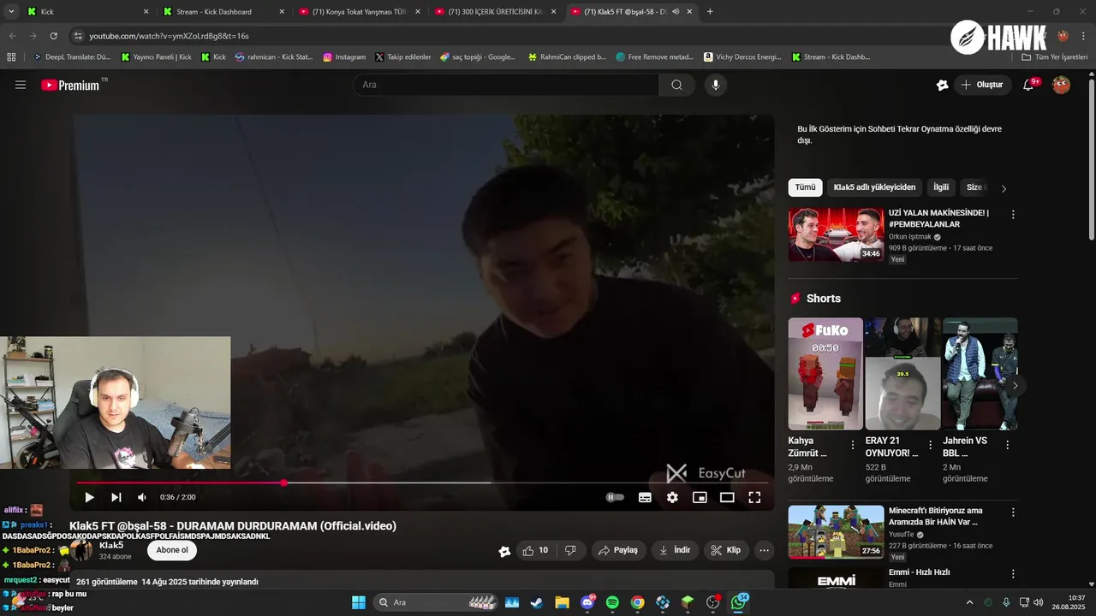Enable miniplayer mode
The width and height of the screenshot is (1096, 616).
tap(700, 497)
